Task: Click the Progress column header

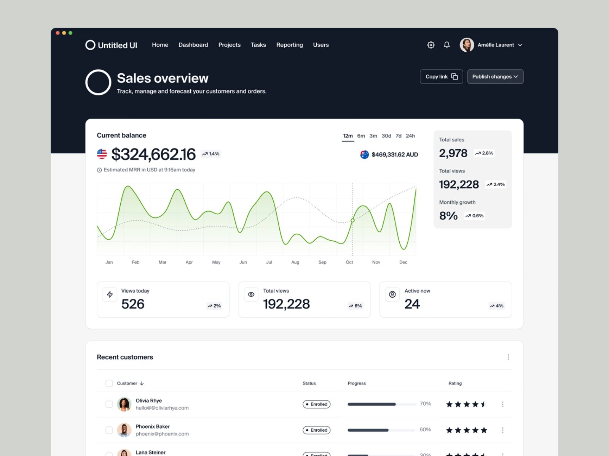Action: (357, 383)
